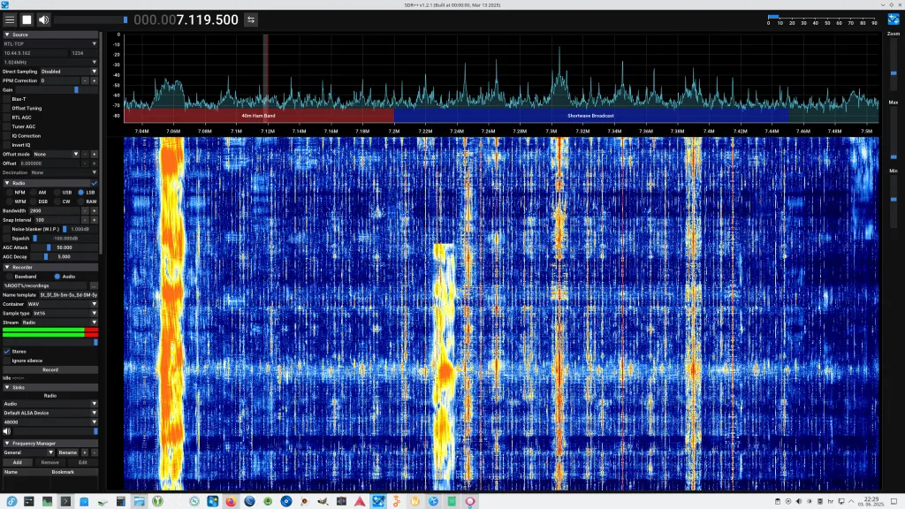
Task: Click PPM Correction minus button
Action: 85,80
